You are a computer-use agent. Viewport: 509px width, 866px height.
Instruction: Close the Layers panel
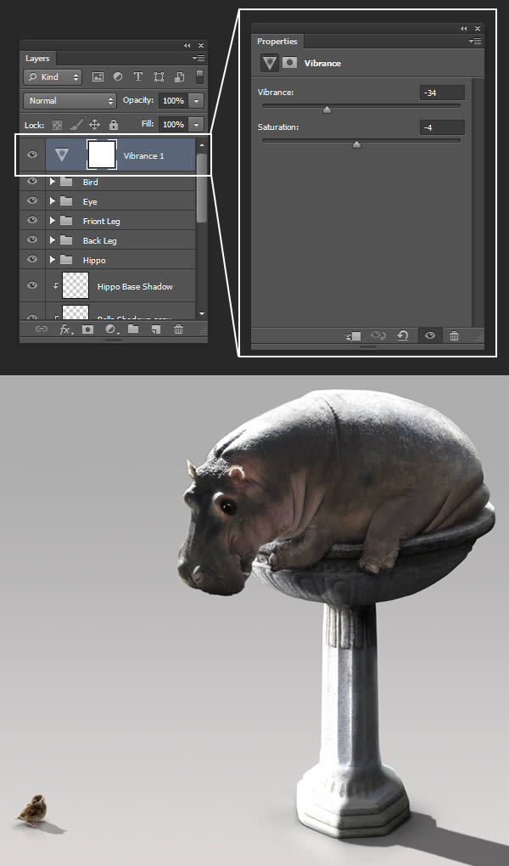(x=201, y=45)
